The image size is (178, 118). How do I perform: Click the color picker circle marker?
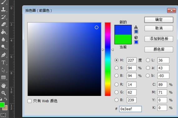pos(96,28)
